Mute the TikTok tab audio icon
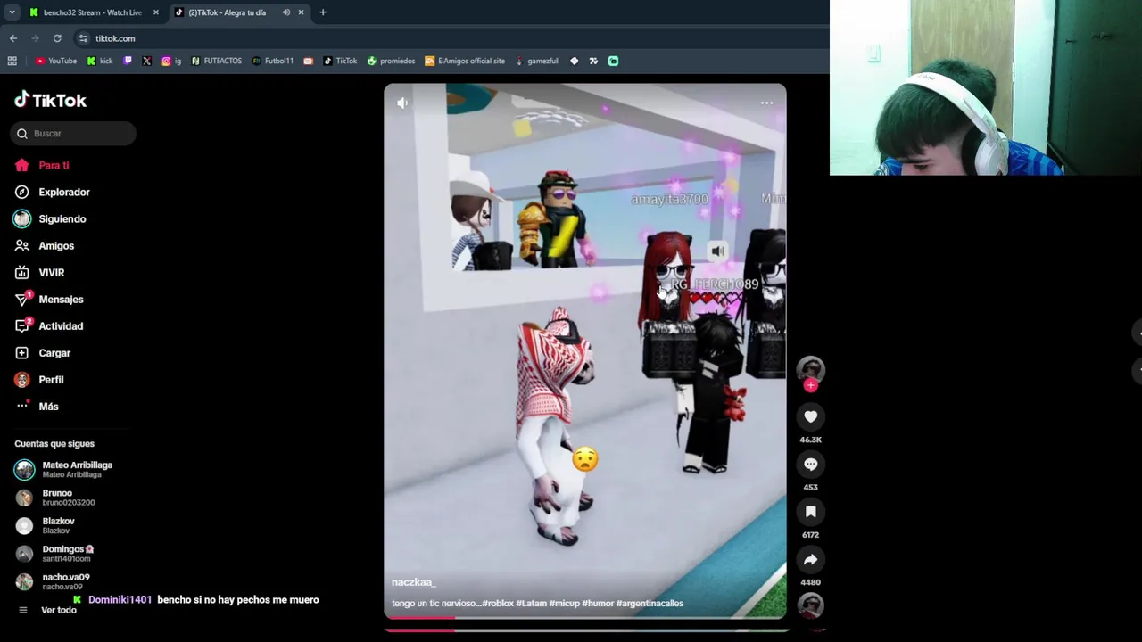This screenshot has height=642, width=1142. click(x=286, y=12)
